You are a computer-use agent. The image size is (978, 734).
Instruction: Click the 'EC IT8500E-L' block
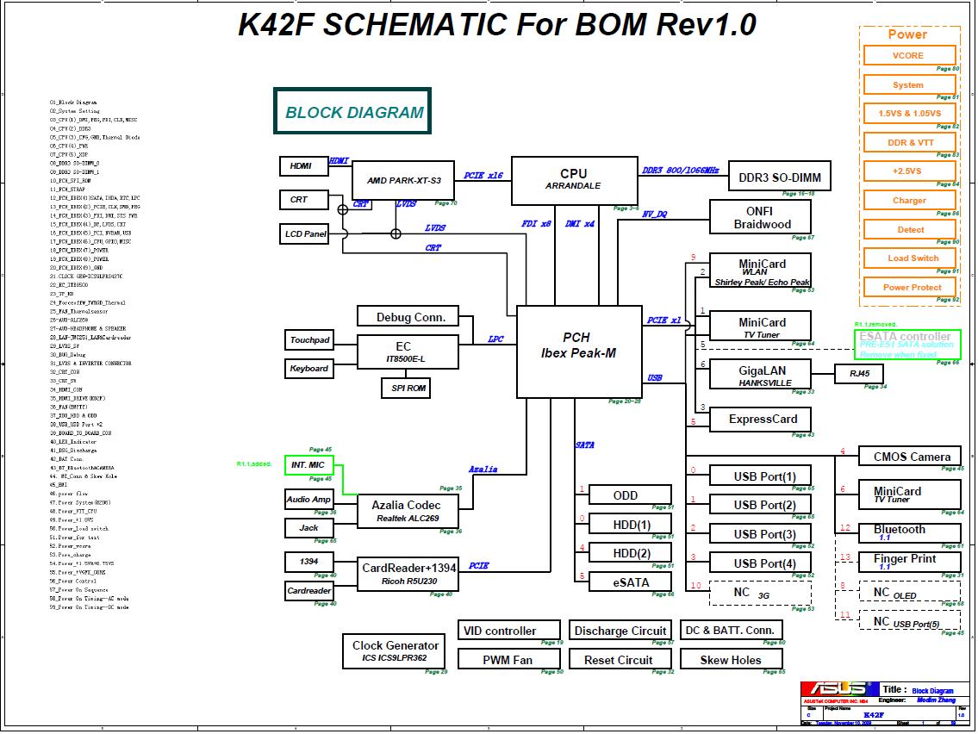tap(408, 351)
